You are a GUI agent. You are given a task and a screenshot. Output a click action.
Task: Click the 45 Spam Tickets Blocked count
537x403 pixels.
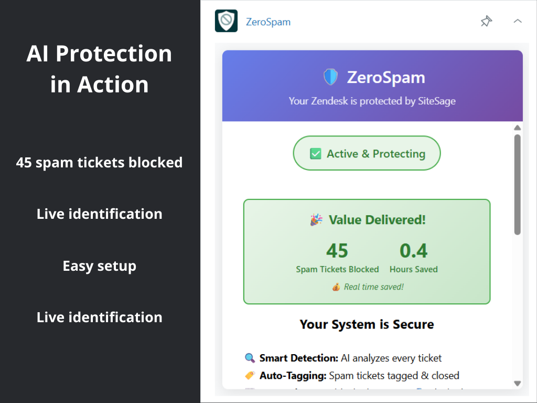(337, 251)
